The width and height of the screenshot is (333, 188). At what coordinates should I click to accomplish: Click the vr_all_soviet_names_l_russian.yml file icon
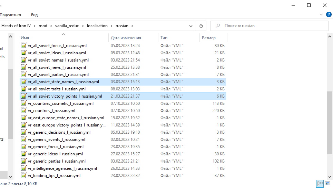[x=24, y=60]
